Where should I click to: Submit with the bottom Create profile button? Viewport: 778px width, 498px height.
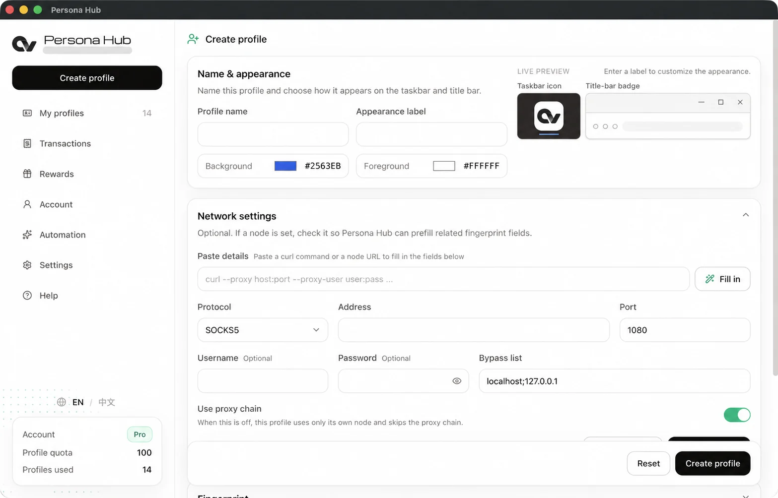point(712,463)
